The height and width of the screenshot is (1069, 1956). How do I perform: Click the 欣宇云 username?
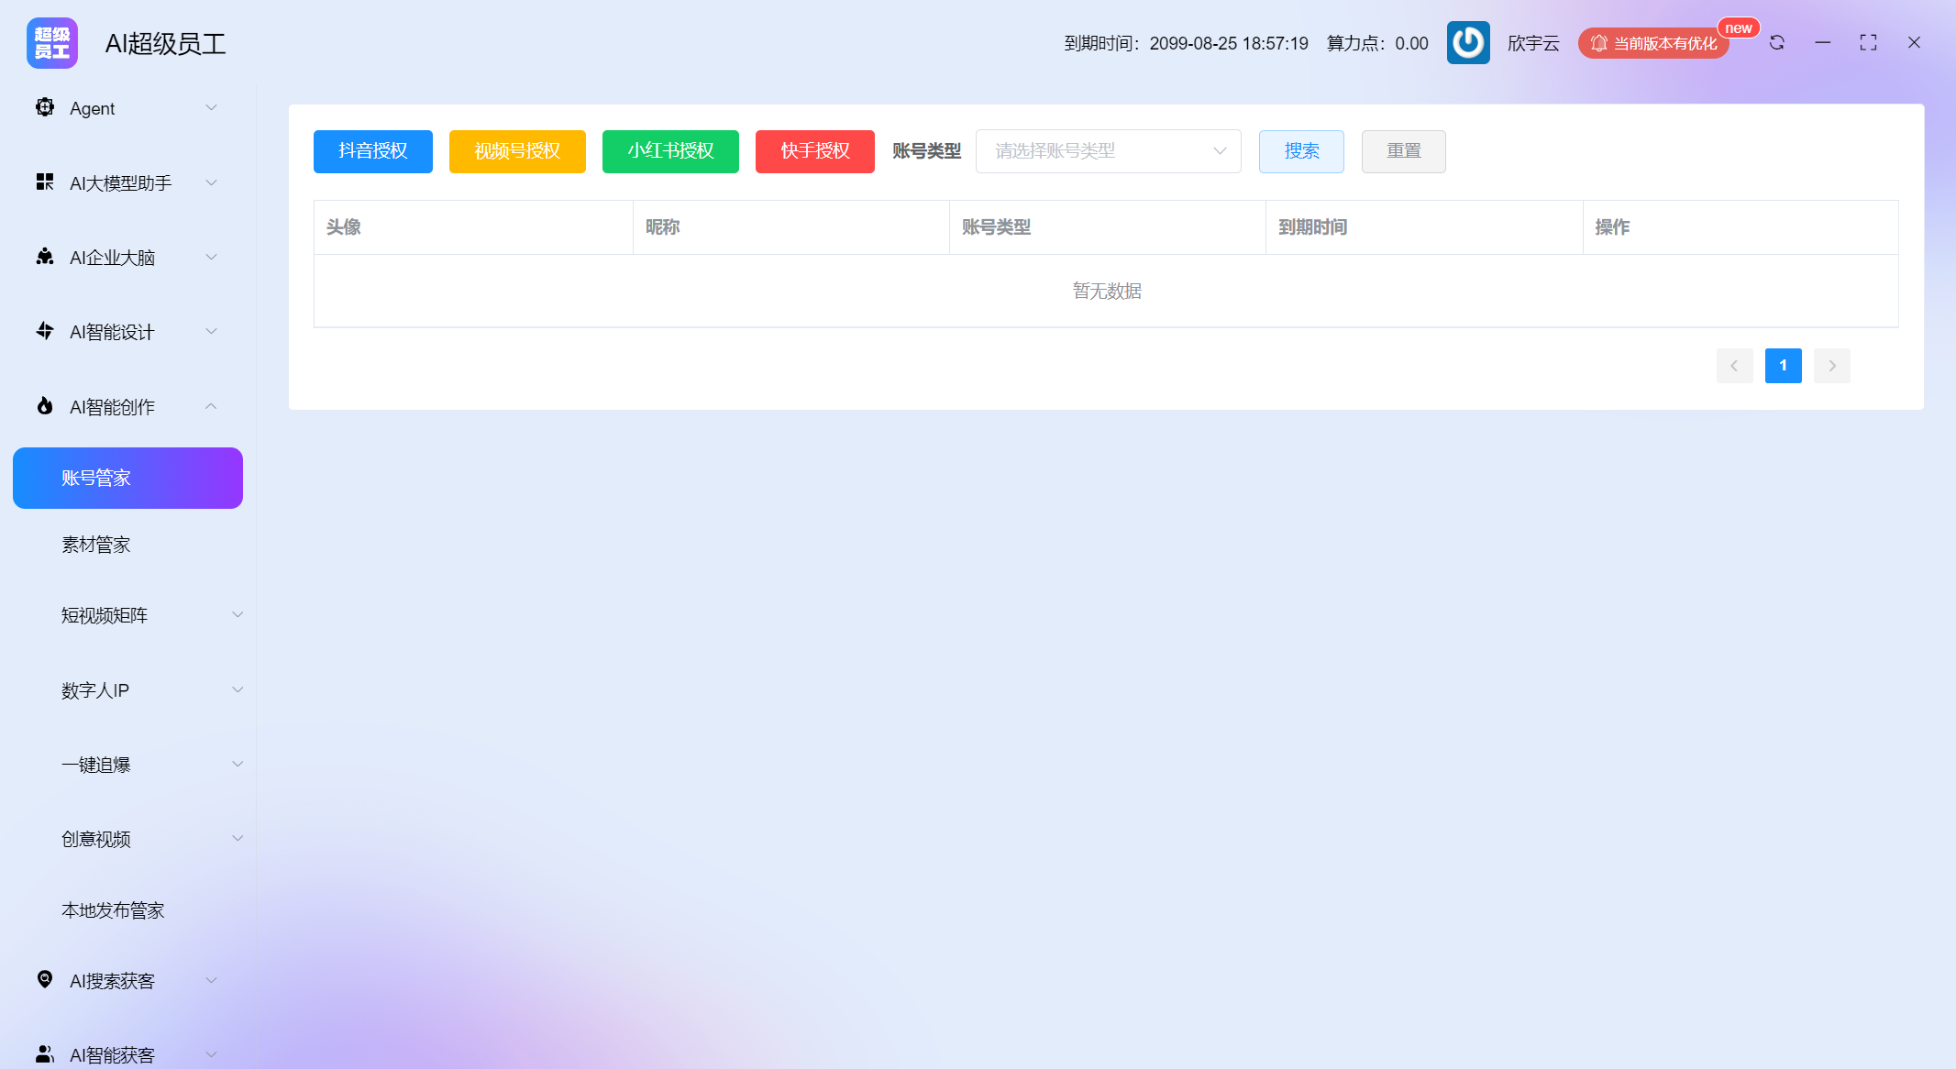click(1533, 43)
